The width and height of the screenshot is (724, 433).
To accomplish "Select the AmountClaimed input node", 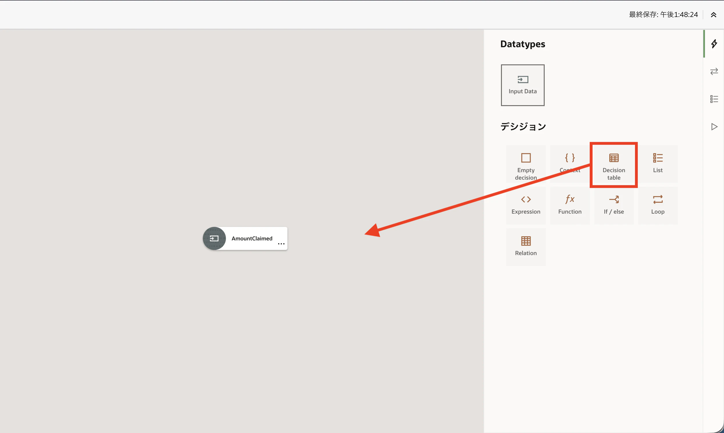I will [245, 238].
